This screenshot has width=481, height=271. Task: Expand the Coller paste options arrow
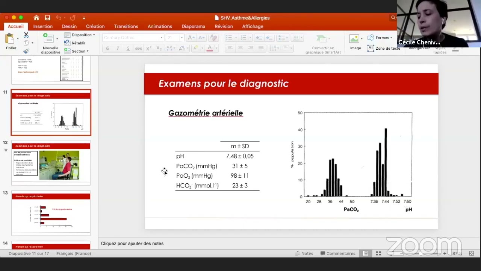(18, 39)
